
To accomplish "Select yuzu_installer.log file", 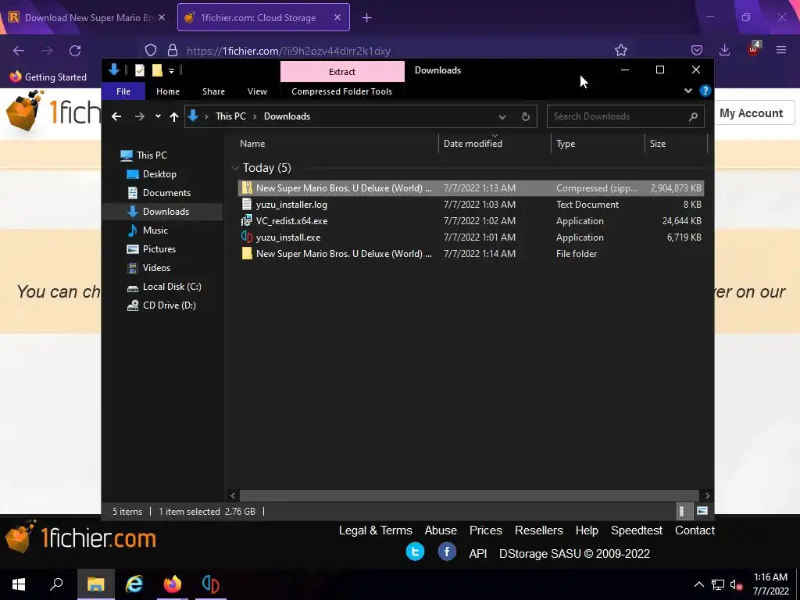I will [x=470, y=205].
